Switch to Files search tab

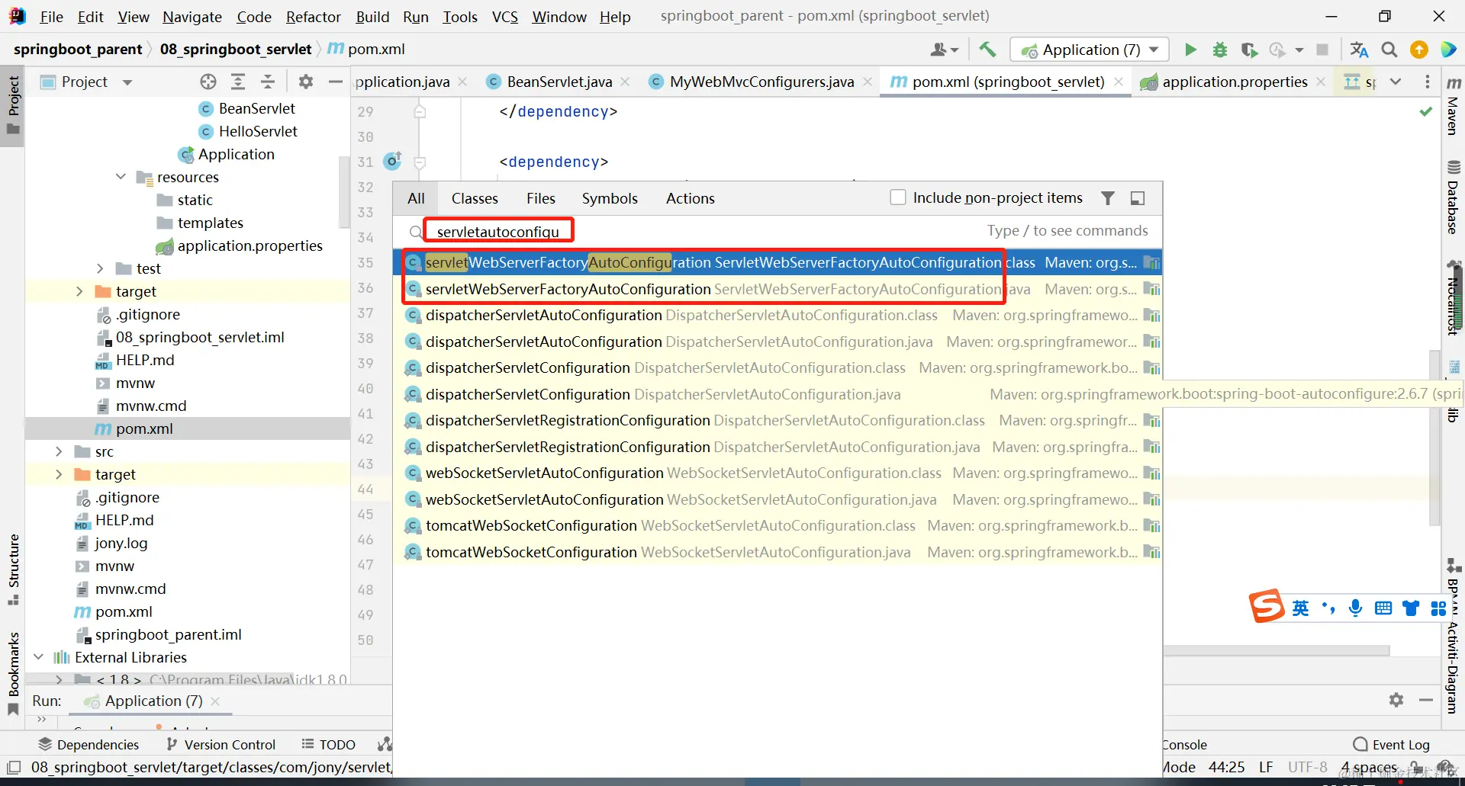coord(541,198)
